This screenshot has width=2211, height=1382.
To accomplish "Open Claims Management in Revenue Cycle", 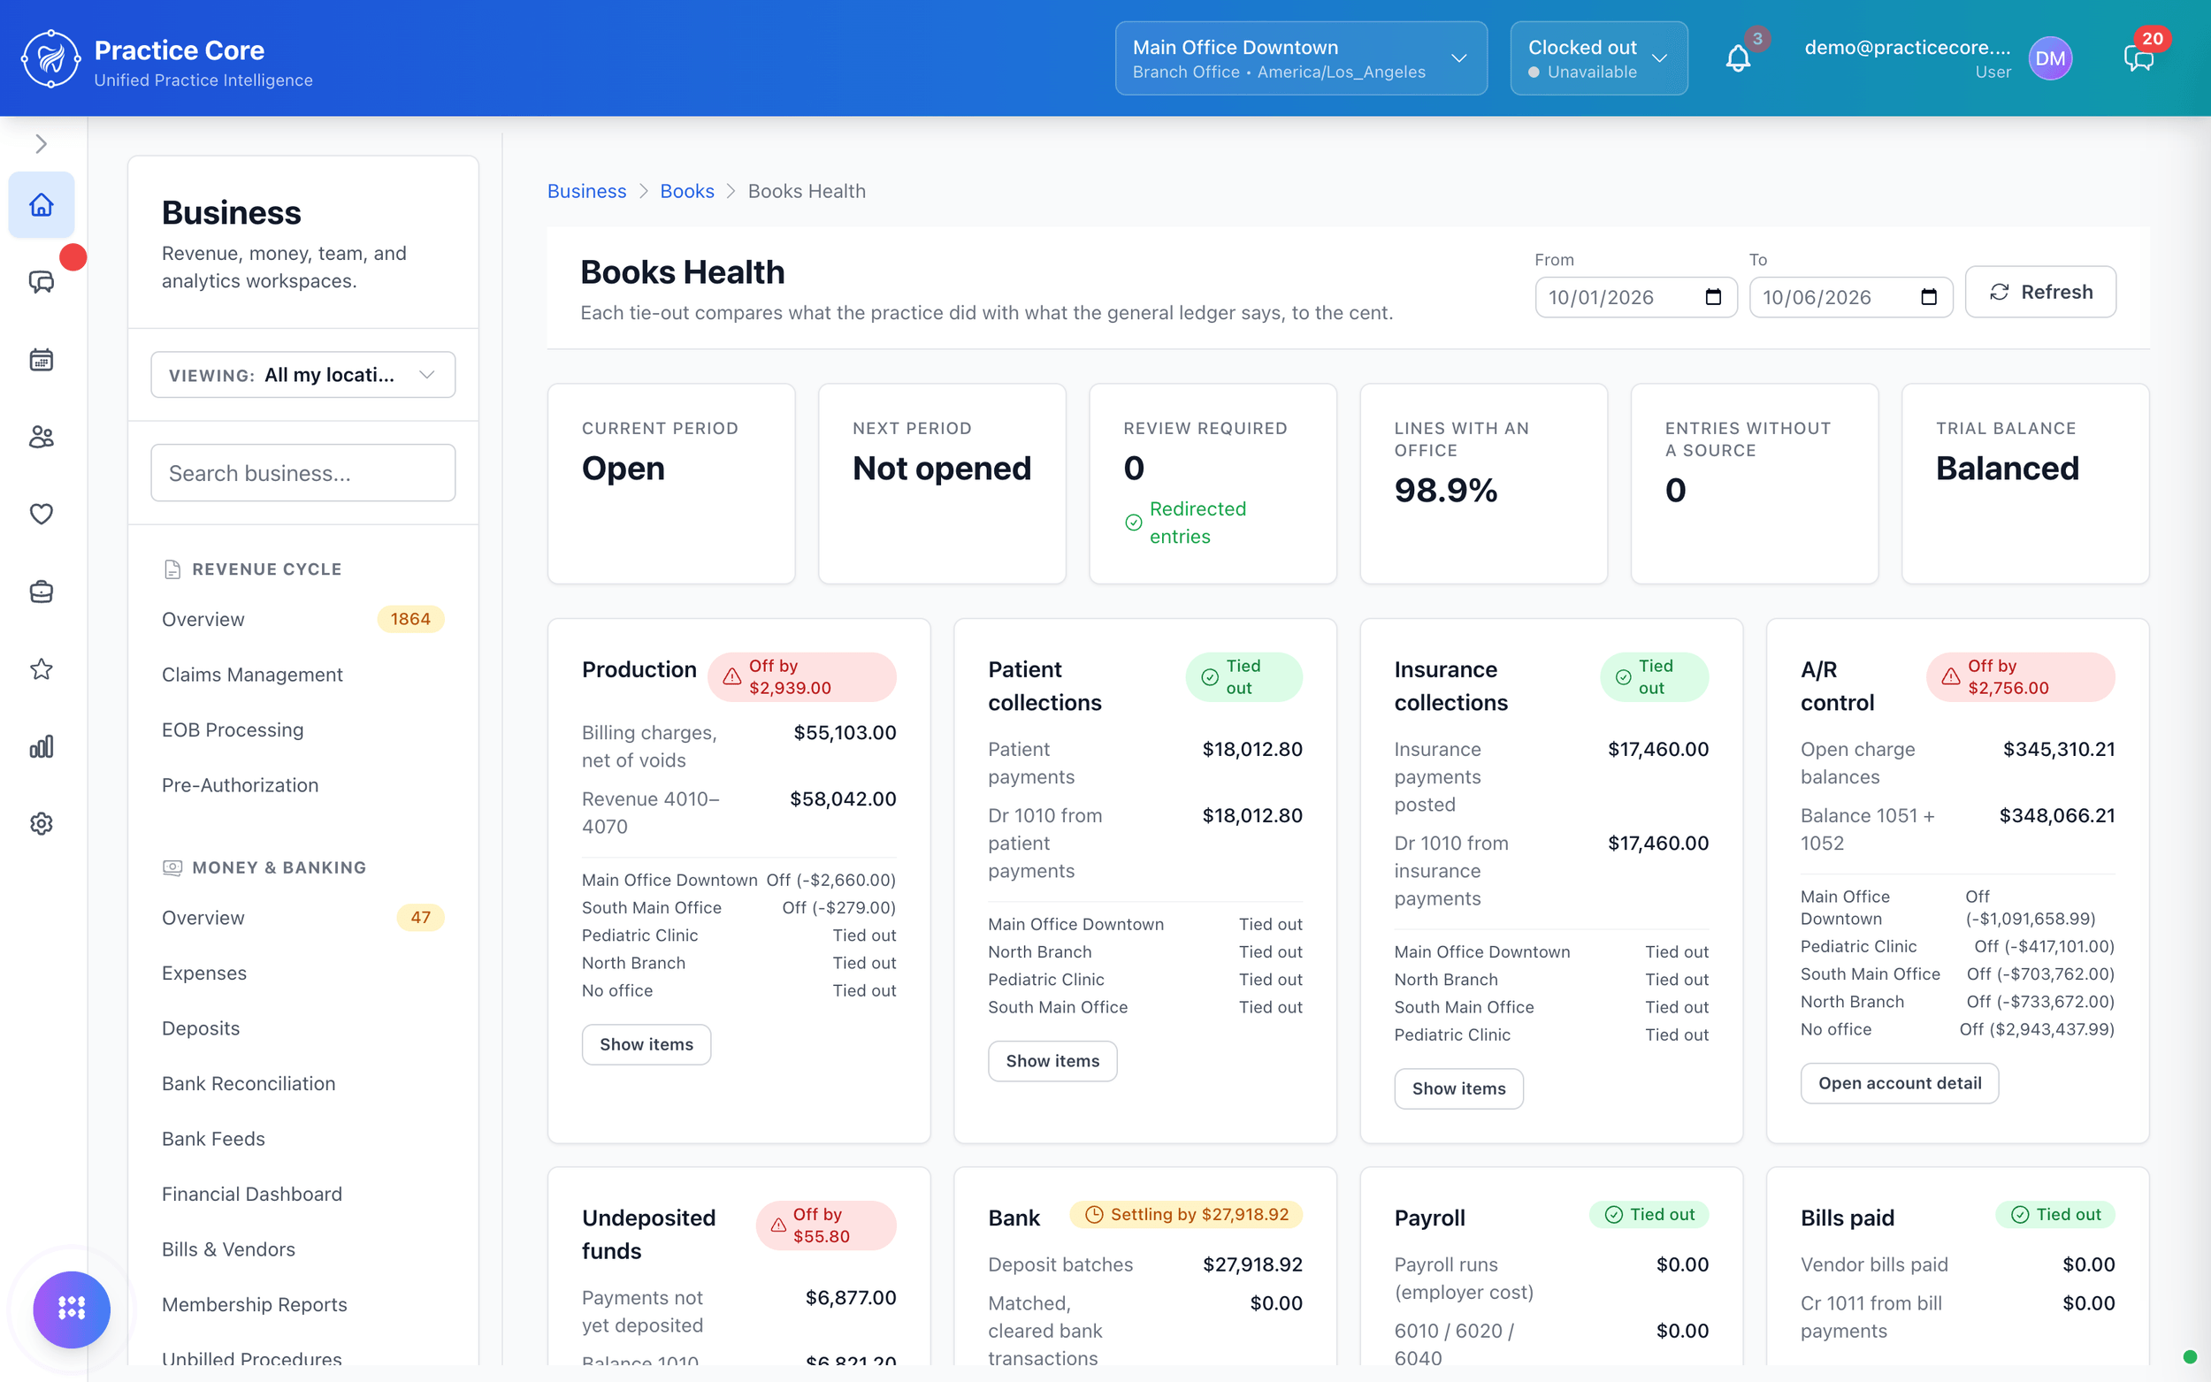I will click(252, 675).
